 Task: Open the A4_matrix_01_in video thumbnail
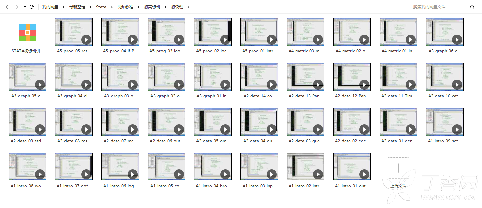398,32
